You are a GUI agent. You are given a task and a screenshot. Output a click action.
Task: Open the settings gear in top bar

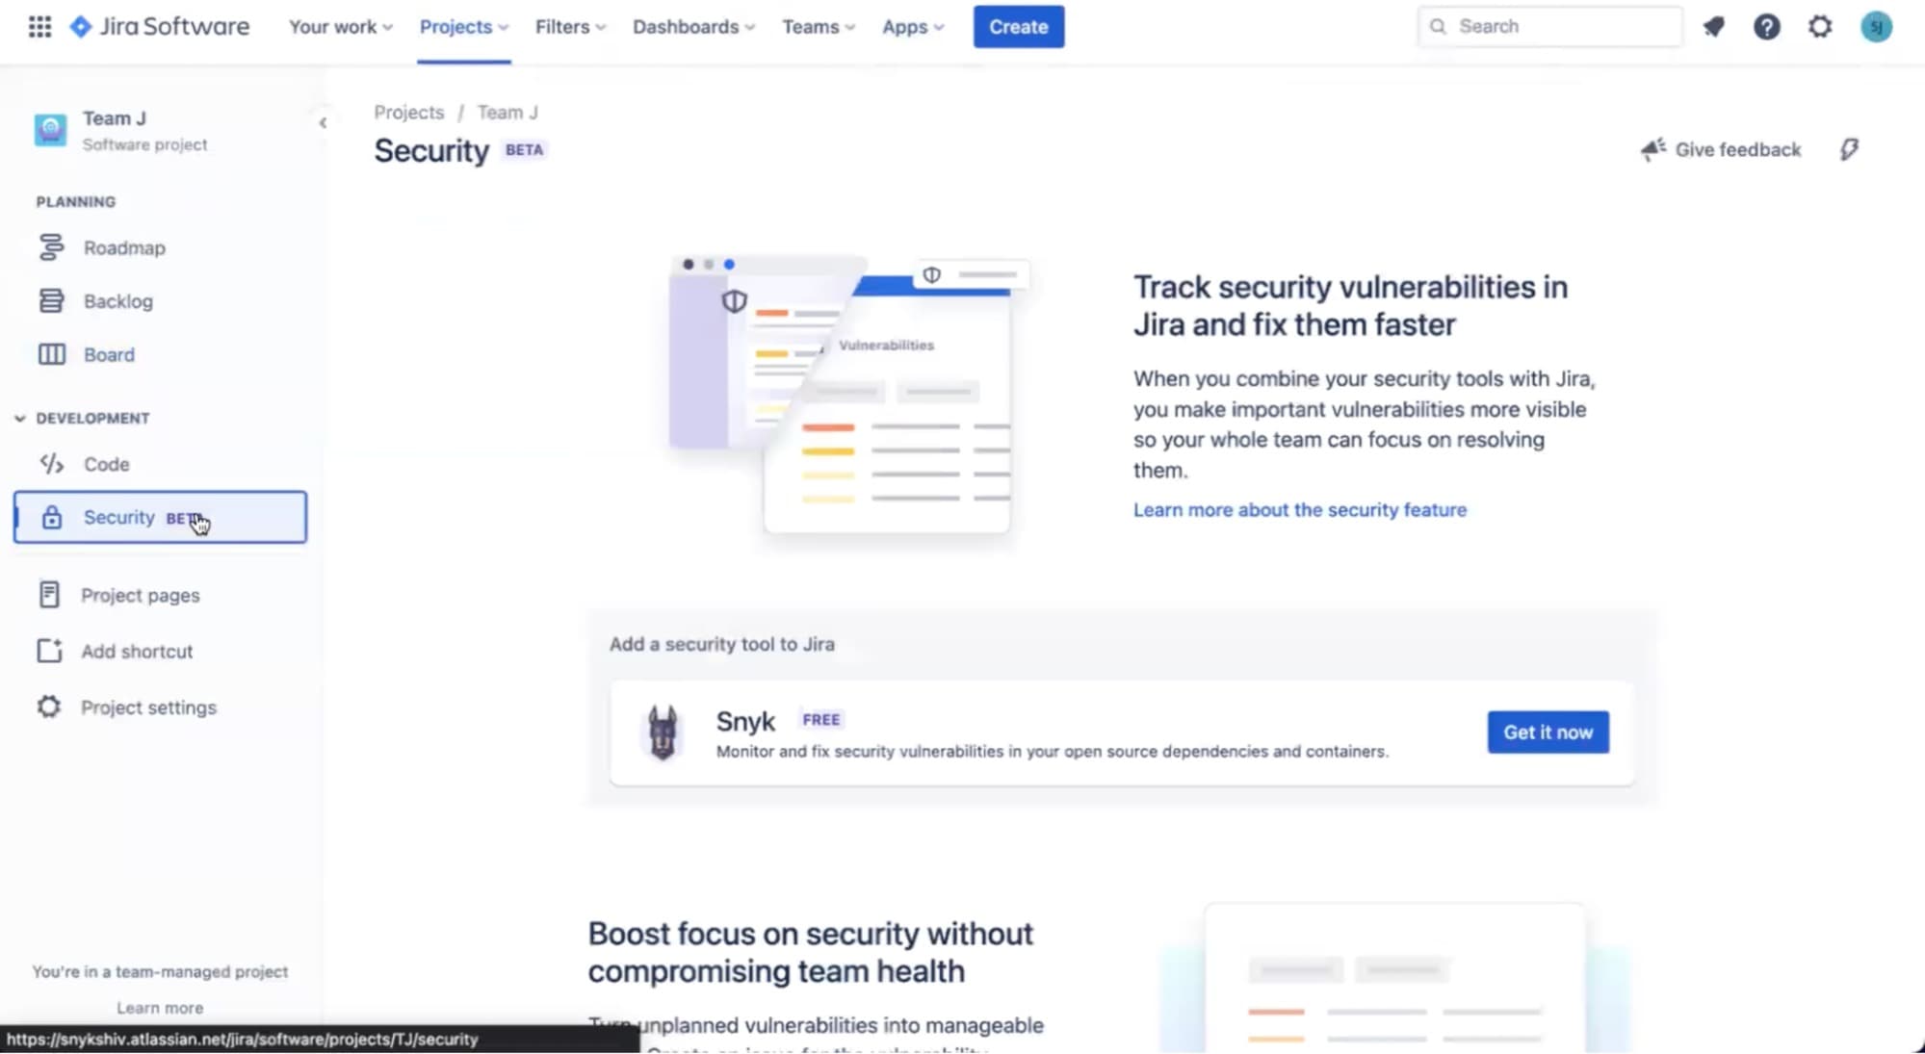[x=1820, y=27]
